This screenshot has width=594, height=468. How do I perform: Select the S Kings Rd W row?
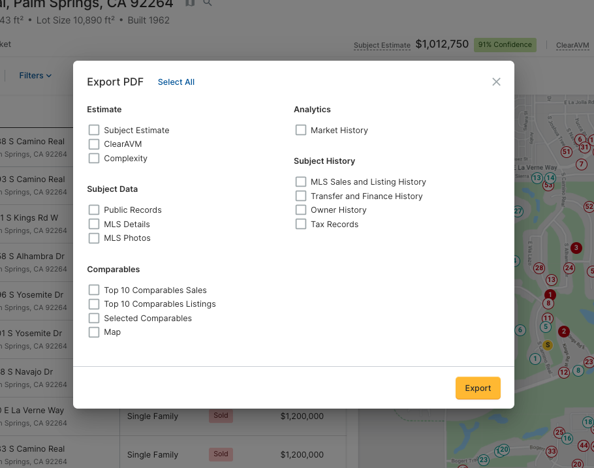click(x=37, y=224)
